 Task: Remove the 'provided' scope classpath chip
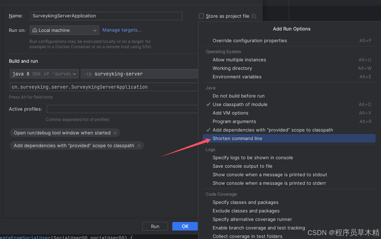point(139,146)
